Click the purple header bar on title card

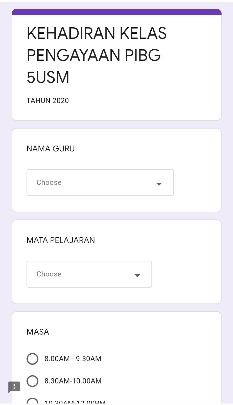(x=116, y=12)
